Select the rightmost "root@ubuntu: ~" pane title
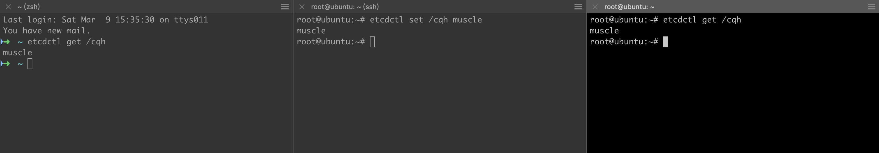Viewport: 879px width, 153px height. coord(629,7)
